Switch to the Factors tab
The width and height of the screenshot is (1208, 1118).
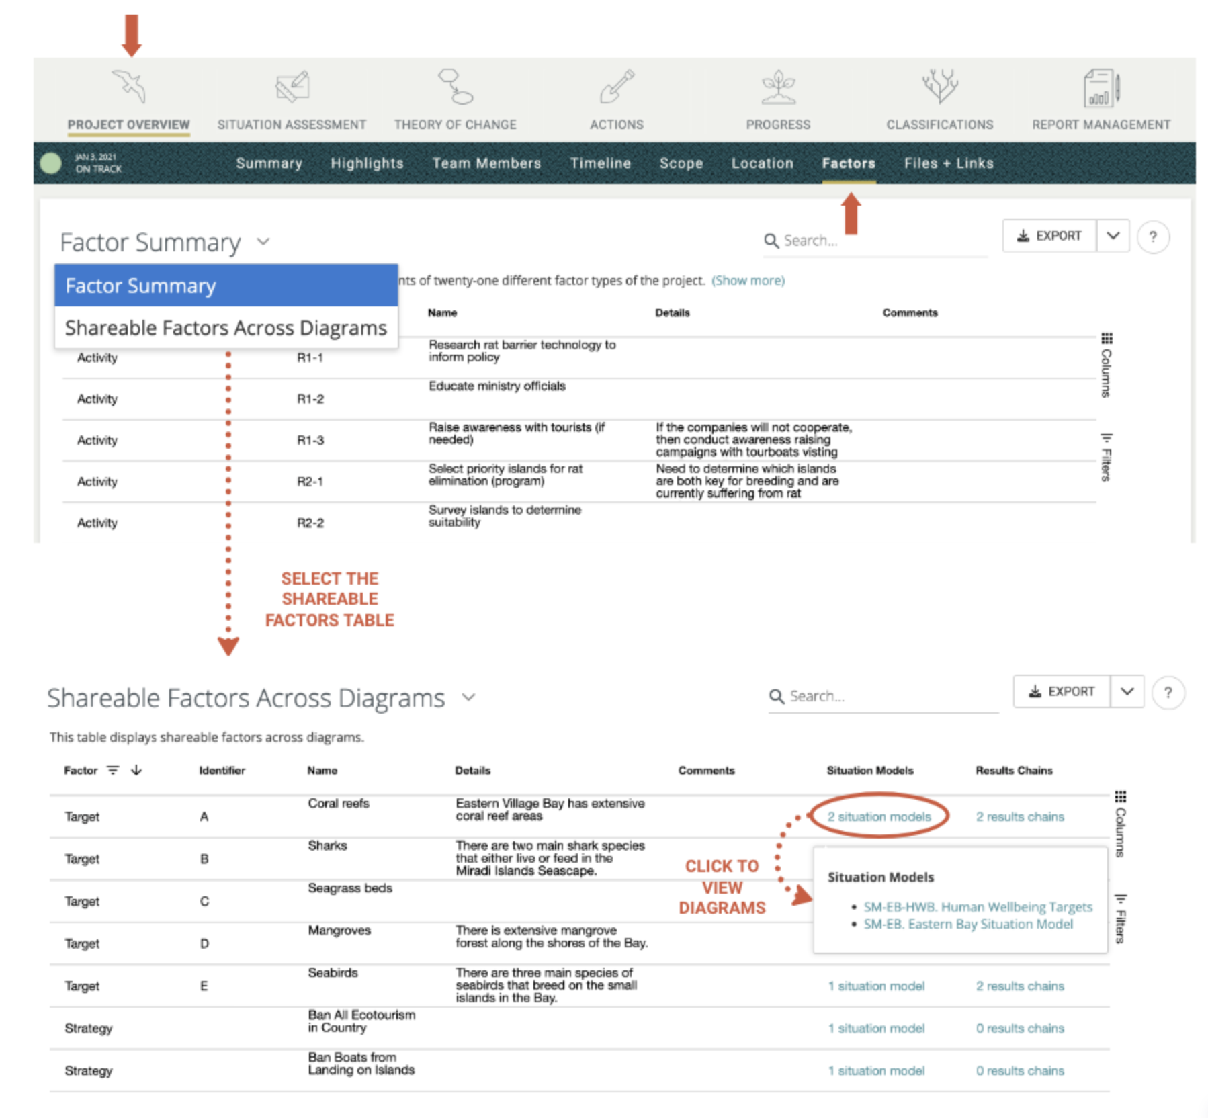849,163
